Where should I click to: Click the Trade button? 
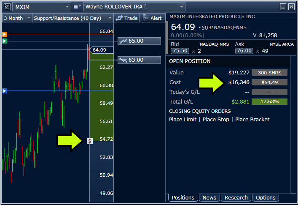coord(127,18)
